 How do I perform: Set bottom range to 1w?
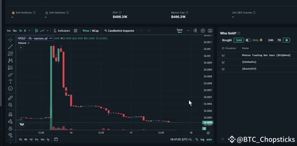pyautogui.click(x=37, y=140)
